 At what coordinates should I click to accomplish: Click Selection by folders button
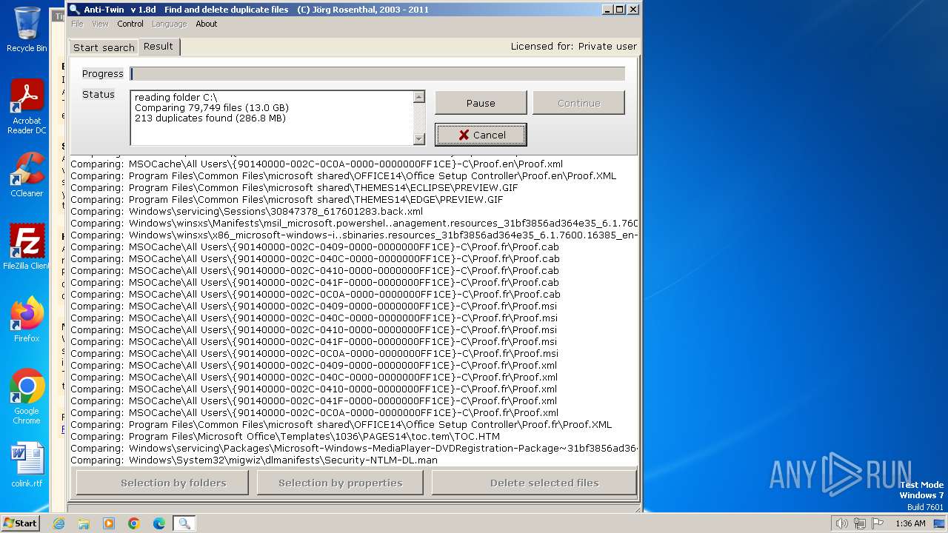pos(162,483)
